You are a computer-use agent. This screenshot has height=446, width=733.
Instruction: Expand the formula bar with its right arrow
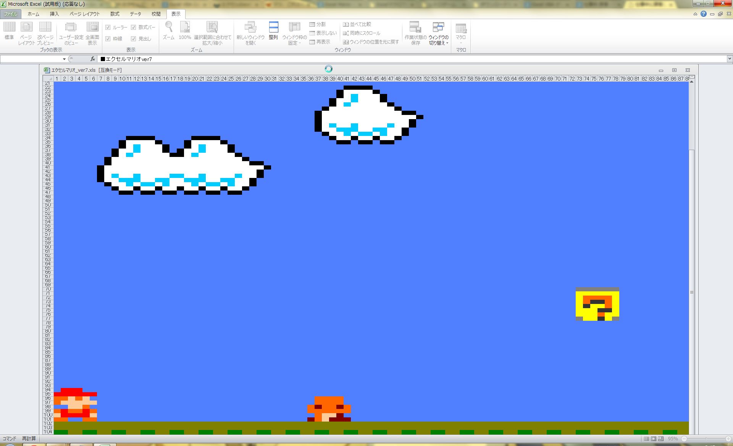click(x=730, y=59)
